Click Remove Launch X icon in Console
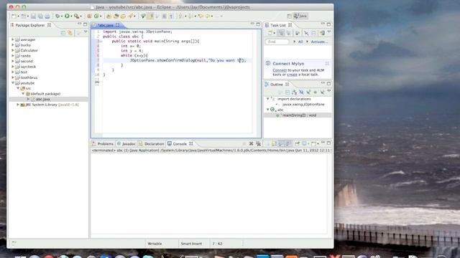Image resolution: width=460 pixels, height=258 pixels. pos(251,143)
